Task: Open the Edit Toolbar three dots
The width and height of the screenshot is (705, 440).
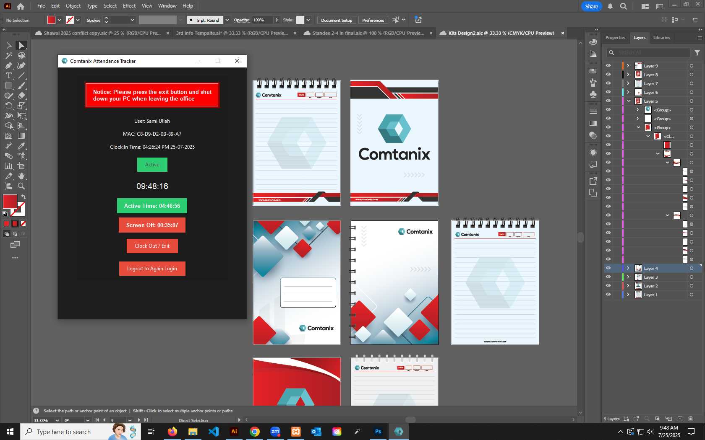Action: (x=15, y=258)
